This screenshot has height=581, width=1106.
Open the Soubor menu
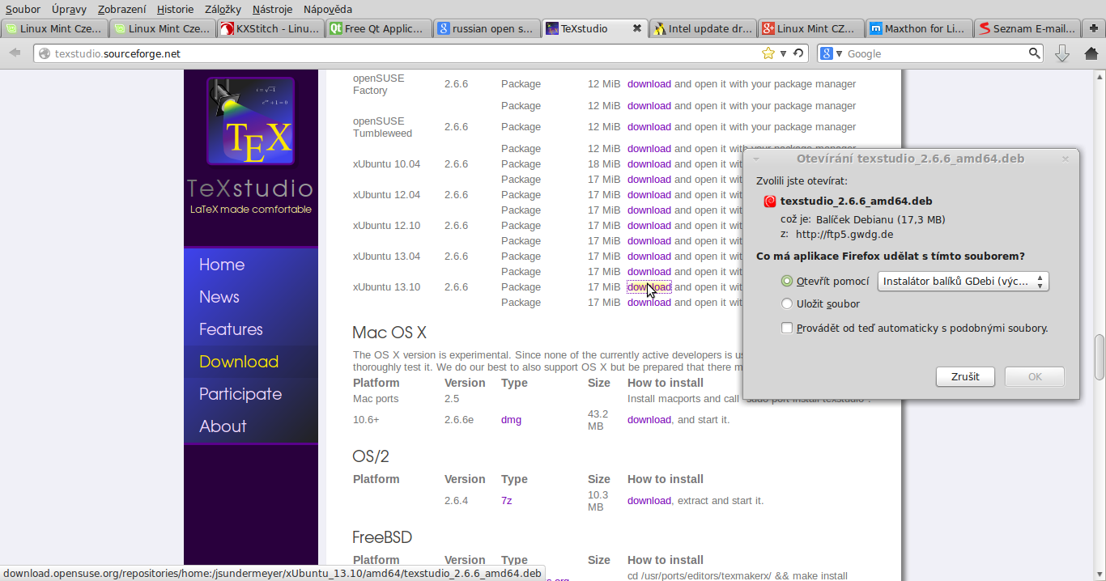[23, 9]
